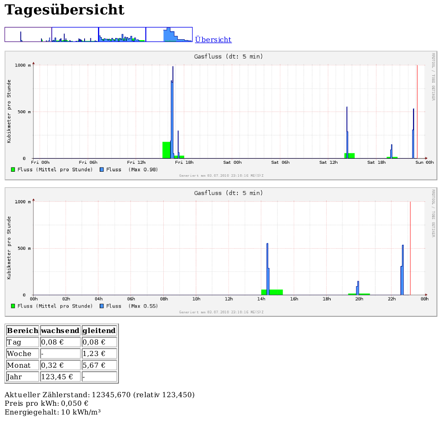Click the upper chart title 'Gasfluss (dt: 5 min)'

(x=229, y=56)
